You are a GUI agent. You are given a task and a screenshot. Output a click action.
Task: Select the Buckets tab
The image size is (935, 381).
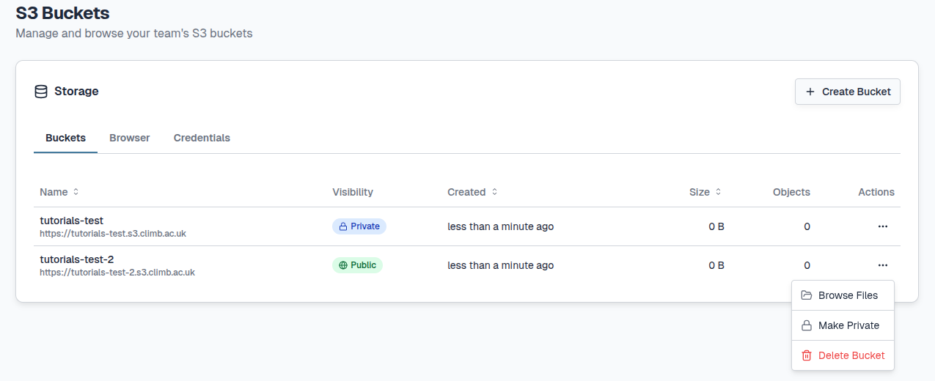[65, 138]
